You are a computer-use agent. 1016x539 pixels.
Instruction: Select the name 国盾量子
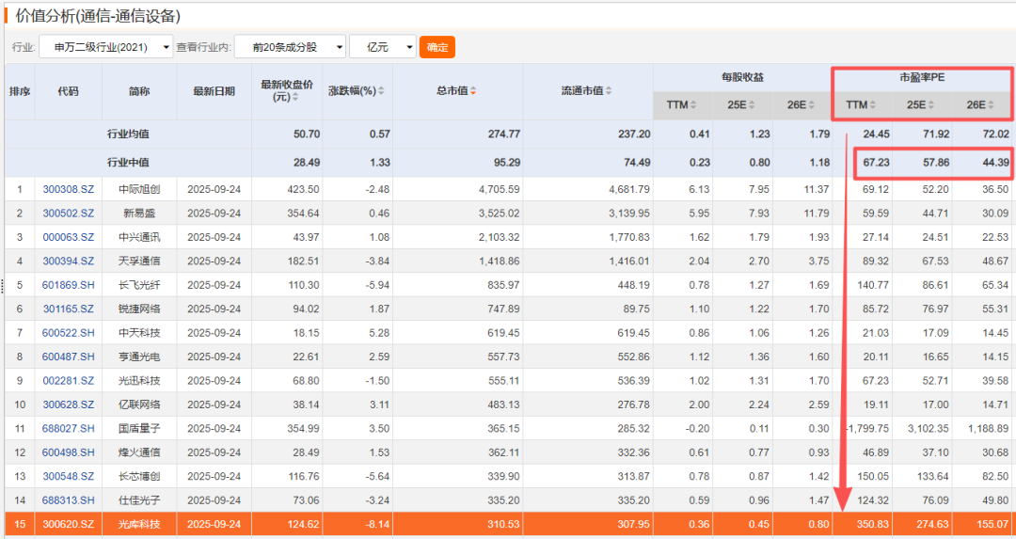click(139, 428)
